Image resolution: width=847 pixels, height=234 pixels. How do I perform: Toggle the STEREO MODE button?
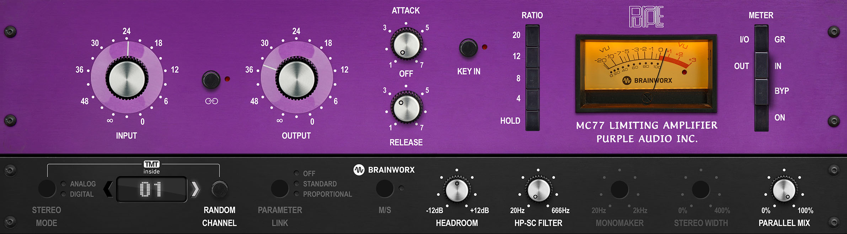pos(47,188)
